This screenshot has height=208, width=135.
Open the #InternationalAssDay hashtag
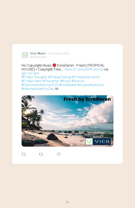coord(38,89)
